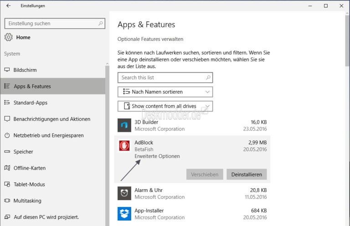Click the Search this list field
This screenshot has height=226, width=350.
click(x=165, y=77)
